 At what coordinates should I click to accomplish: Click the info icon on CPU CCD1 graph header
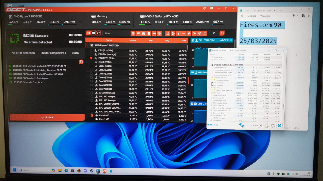[x=231, y=40]
